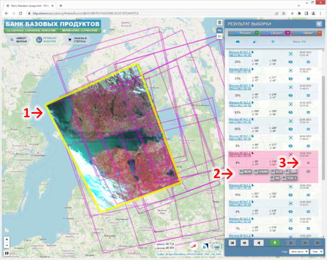Center map on 23.06.2023 scene

[290, 104]
